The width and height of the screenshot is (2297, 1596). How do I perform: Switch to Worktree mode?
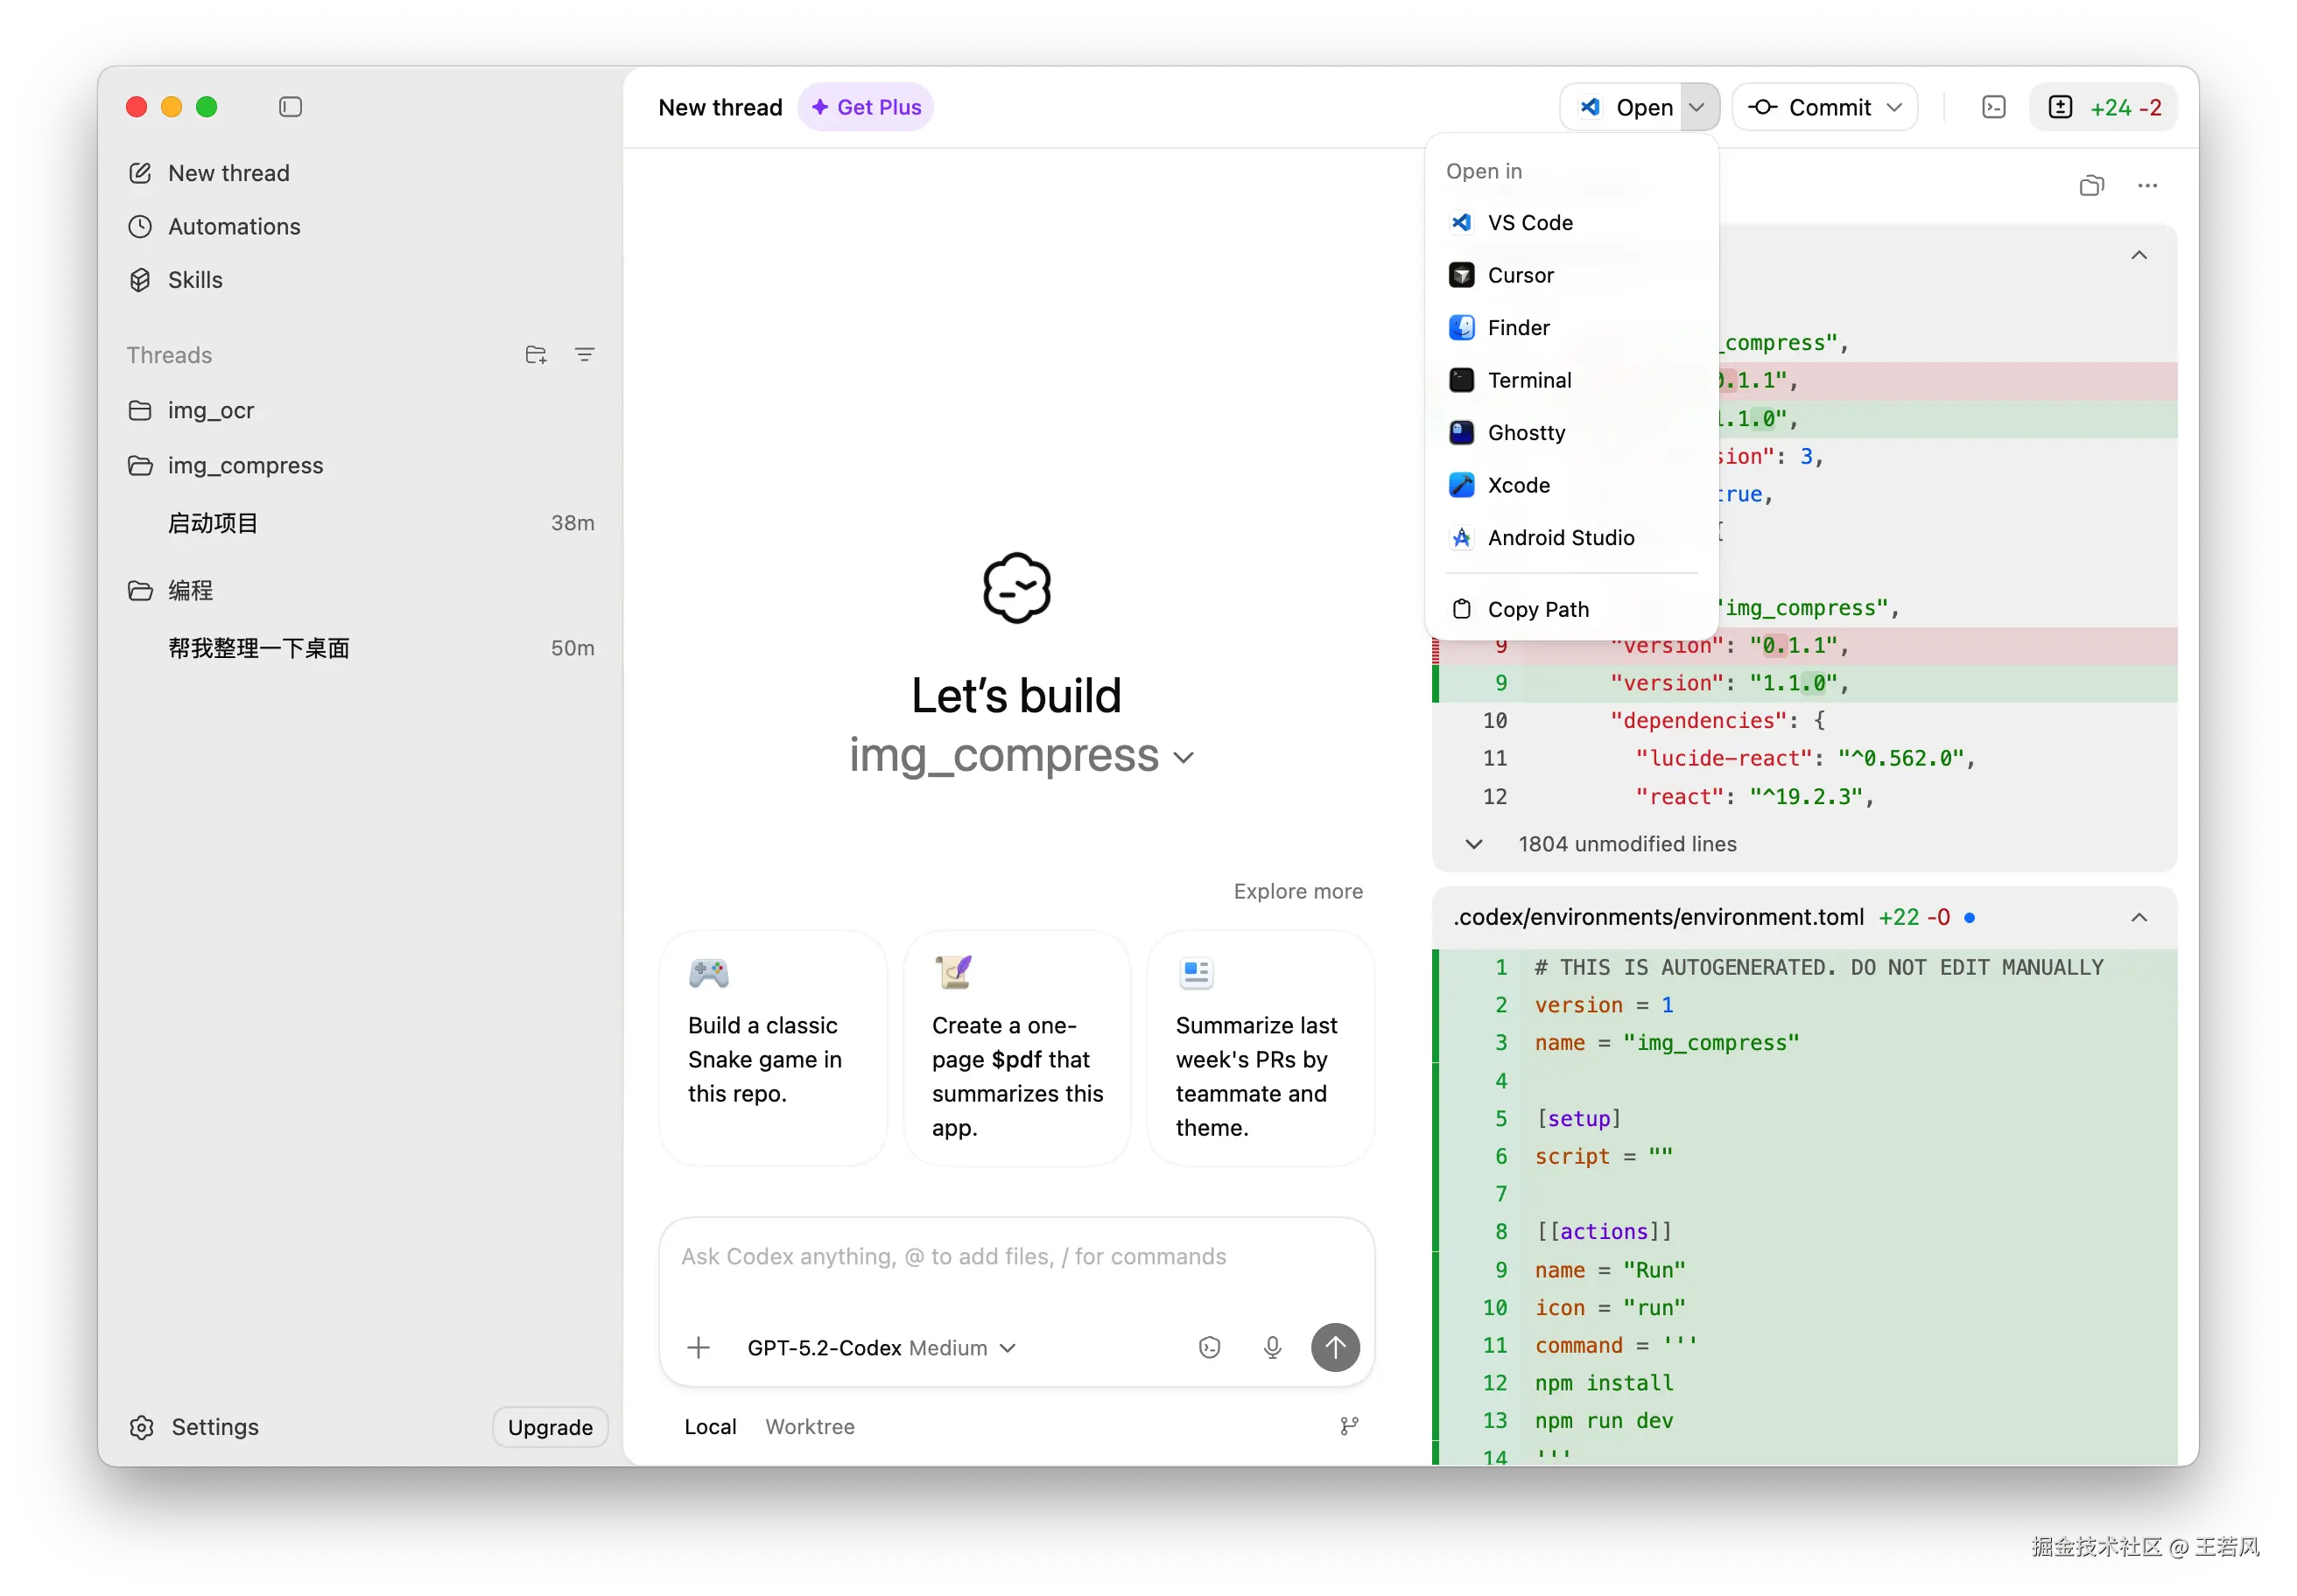(x=810, y=1427)
